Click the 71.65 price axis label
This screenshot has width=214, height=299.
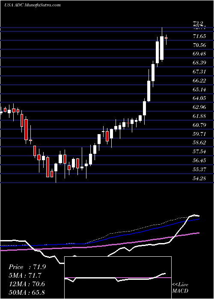coord(199,36)
